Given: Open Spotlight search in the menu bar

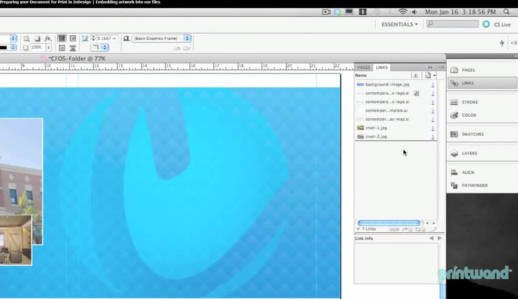Looking at the screenshot, I should pos(506,12).
